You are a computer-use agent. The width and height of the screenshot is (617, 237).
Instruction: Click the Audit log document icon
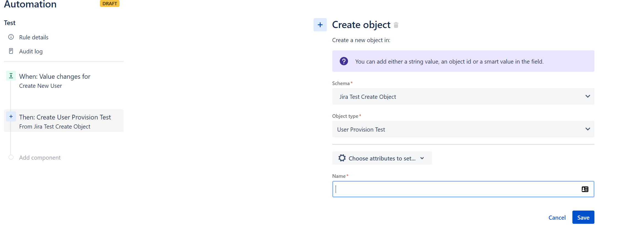click(11, 51)
